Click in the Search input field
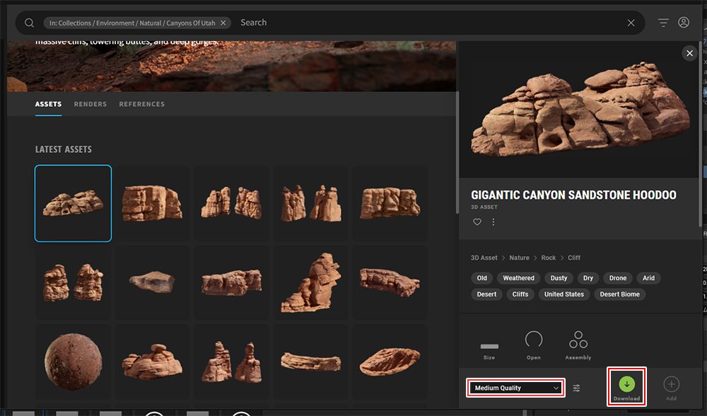 [424, 23]
